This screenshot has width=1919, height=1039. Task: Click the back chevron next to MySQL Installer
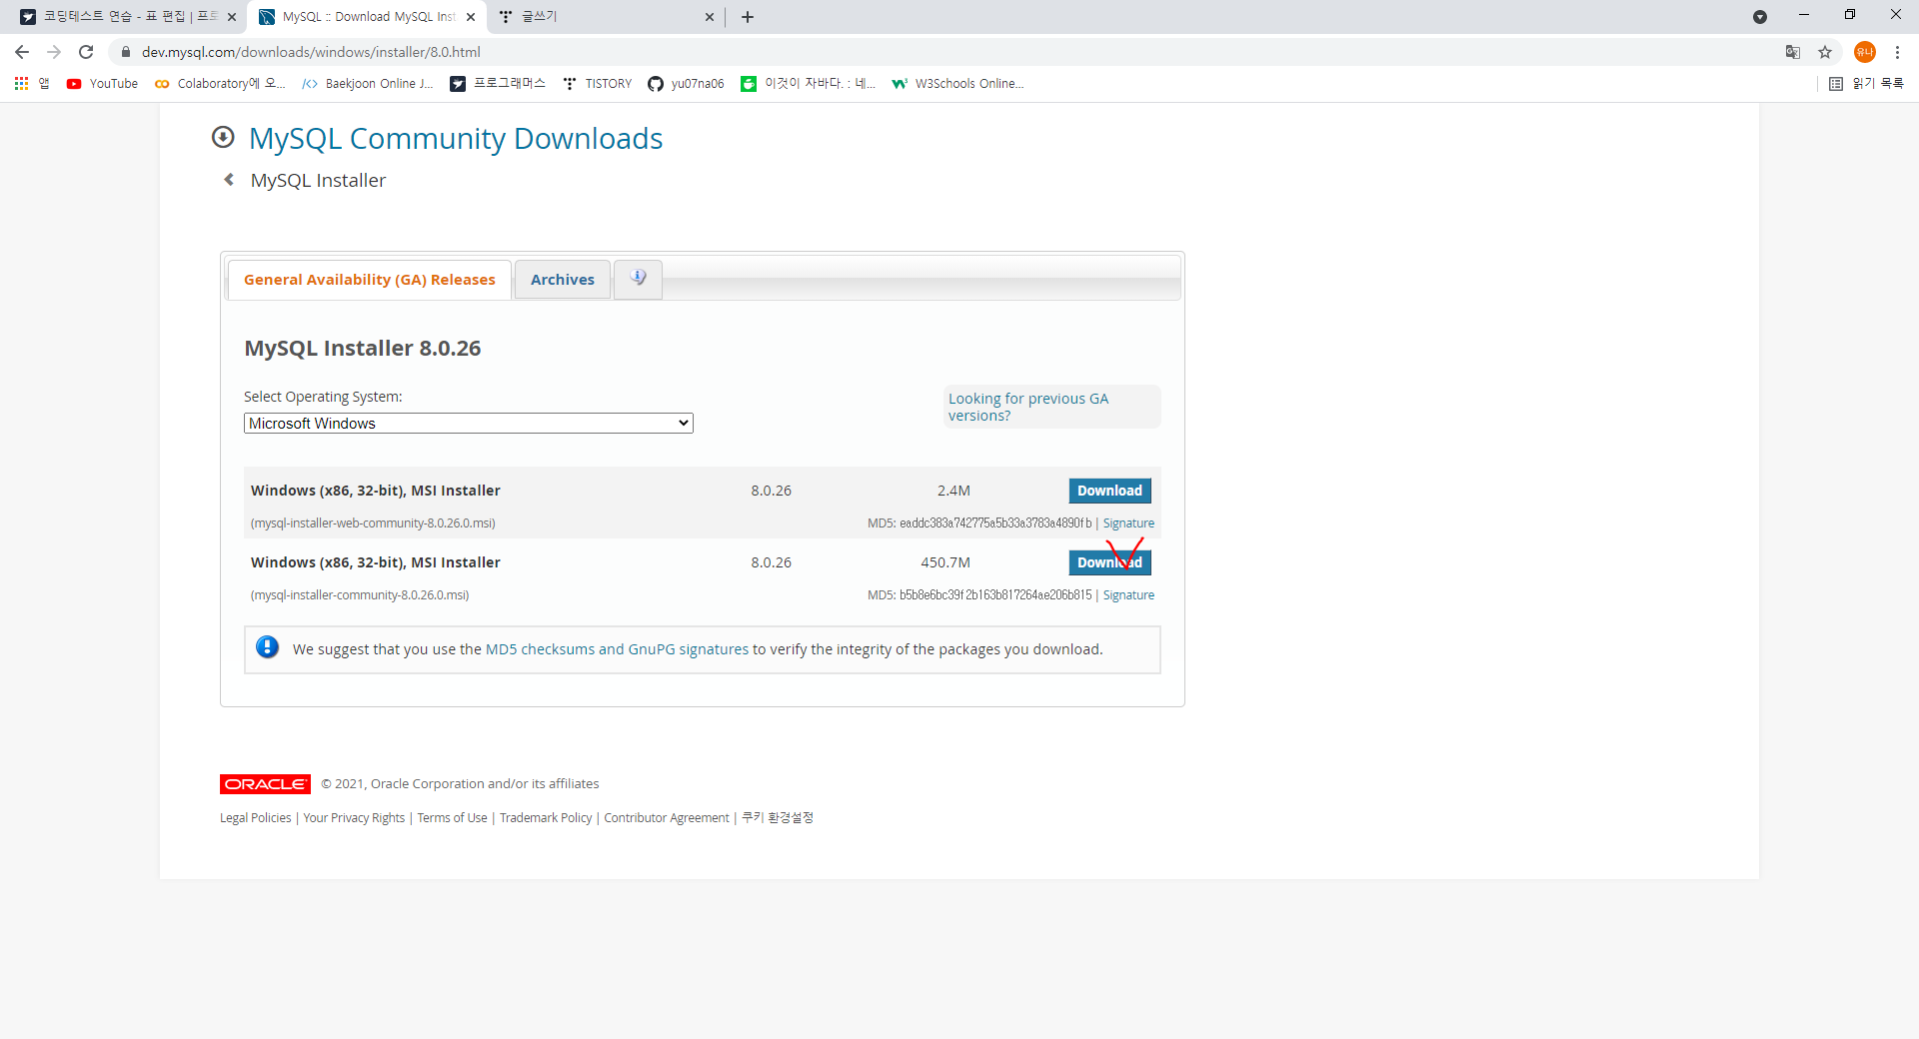[x=229, y=180]
